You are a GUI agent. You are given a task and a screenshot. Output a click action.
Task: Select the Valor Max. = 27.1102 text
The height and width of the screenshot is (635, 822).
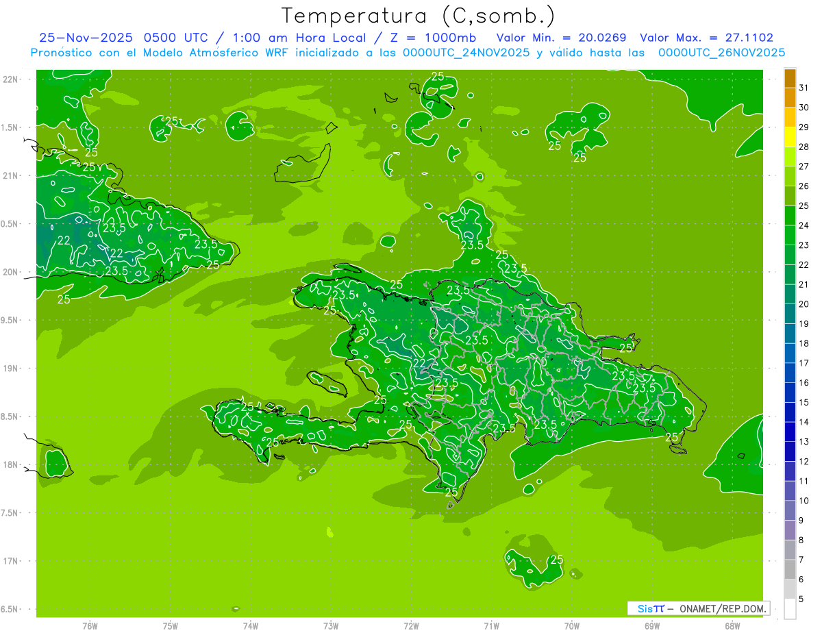[x=706, y=38]
